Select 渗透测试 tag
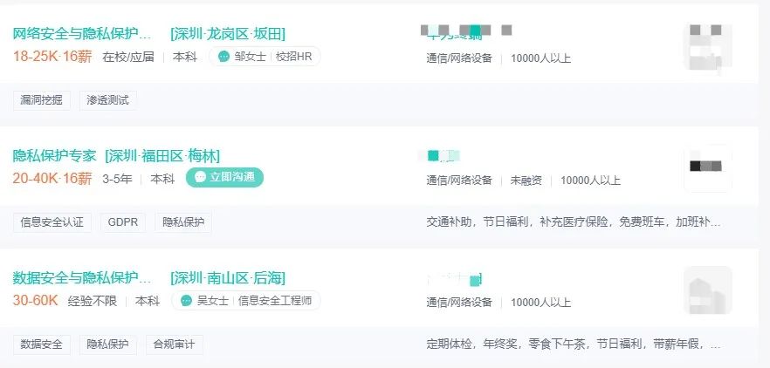770x368 pixels. click(108, 100)
